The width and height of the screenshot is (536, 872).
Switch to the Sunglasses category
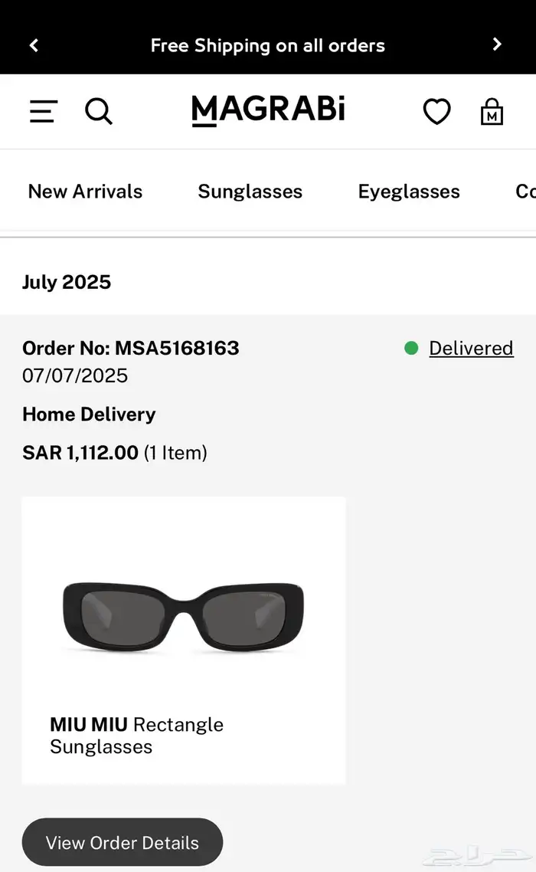[x=250, y=192]
